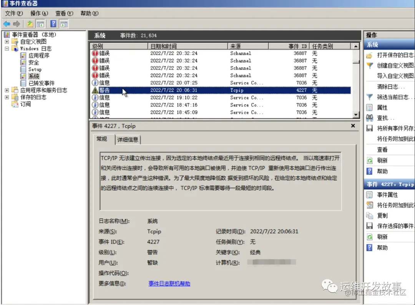Toggle the action pane visibility

coord(64,23)
